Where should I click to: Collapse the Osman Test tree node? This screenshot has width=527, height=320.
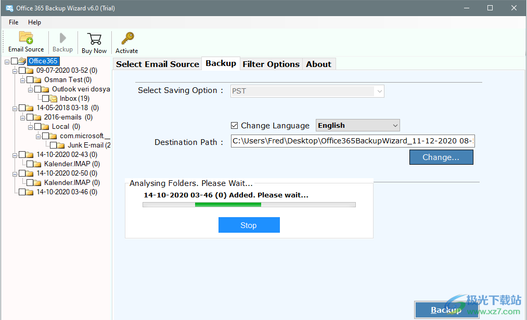tap(22, 79)
